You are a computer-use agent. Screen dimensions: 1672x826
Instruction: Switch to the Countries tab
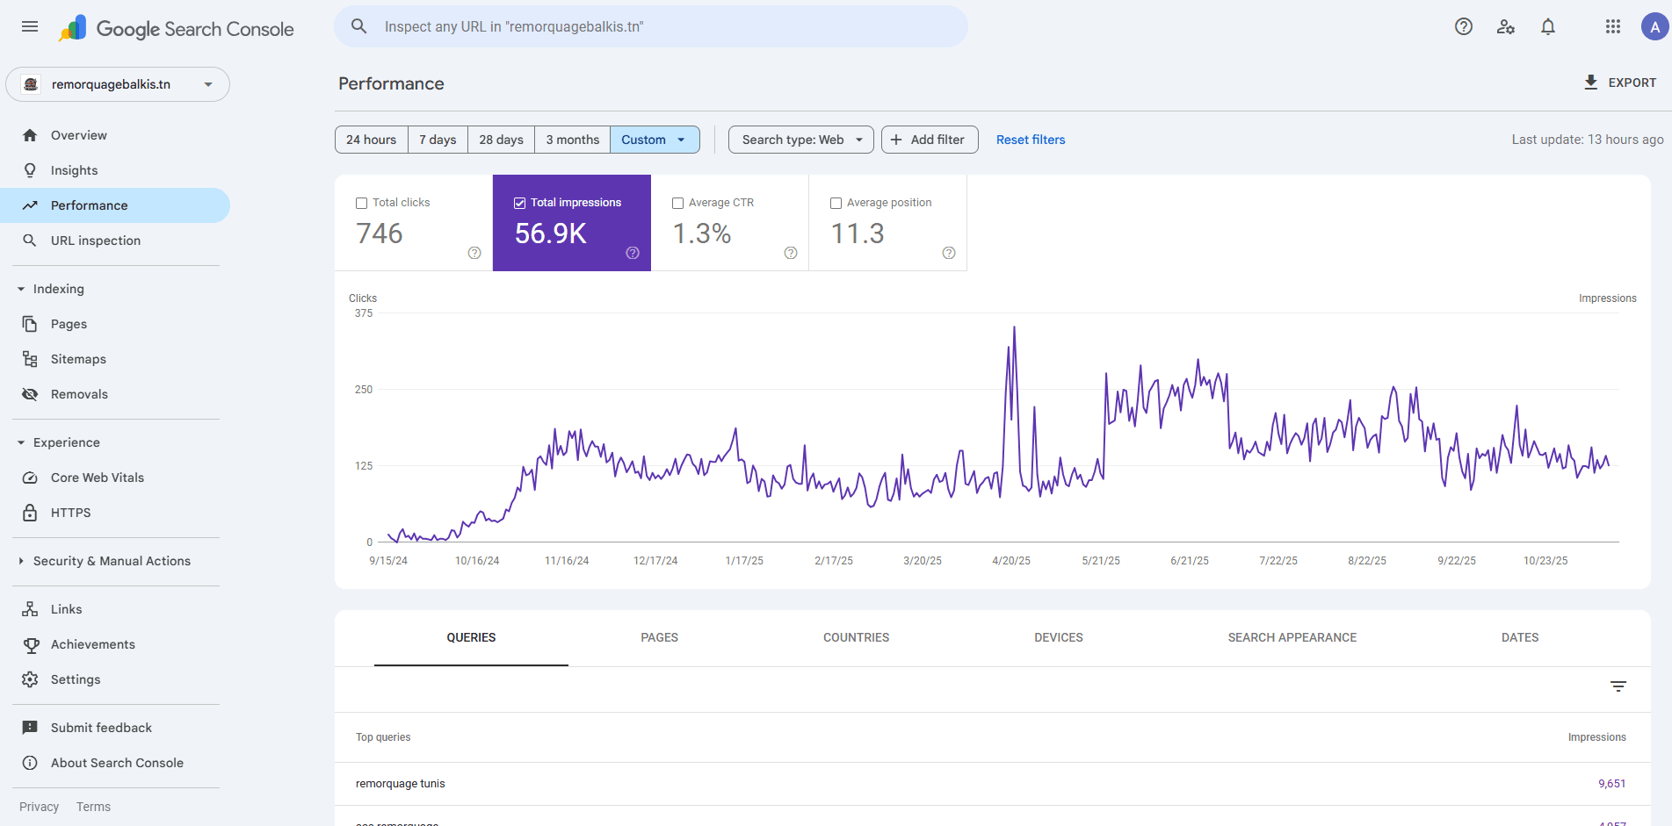(x=856, y=637)
